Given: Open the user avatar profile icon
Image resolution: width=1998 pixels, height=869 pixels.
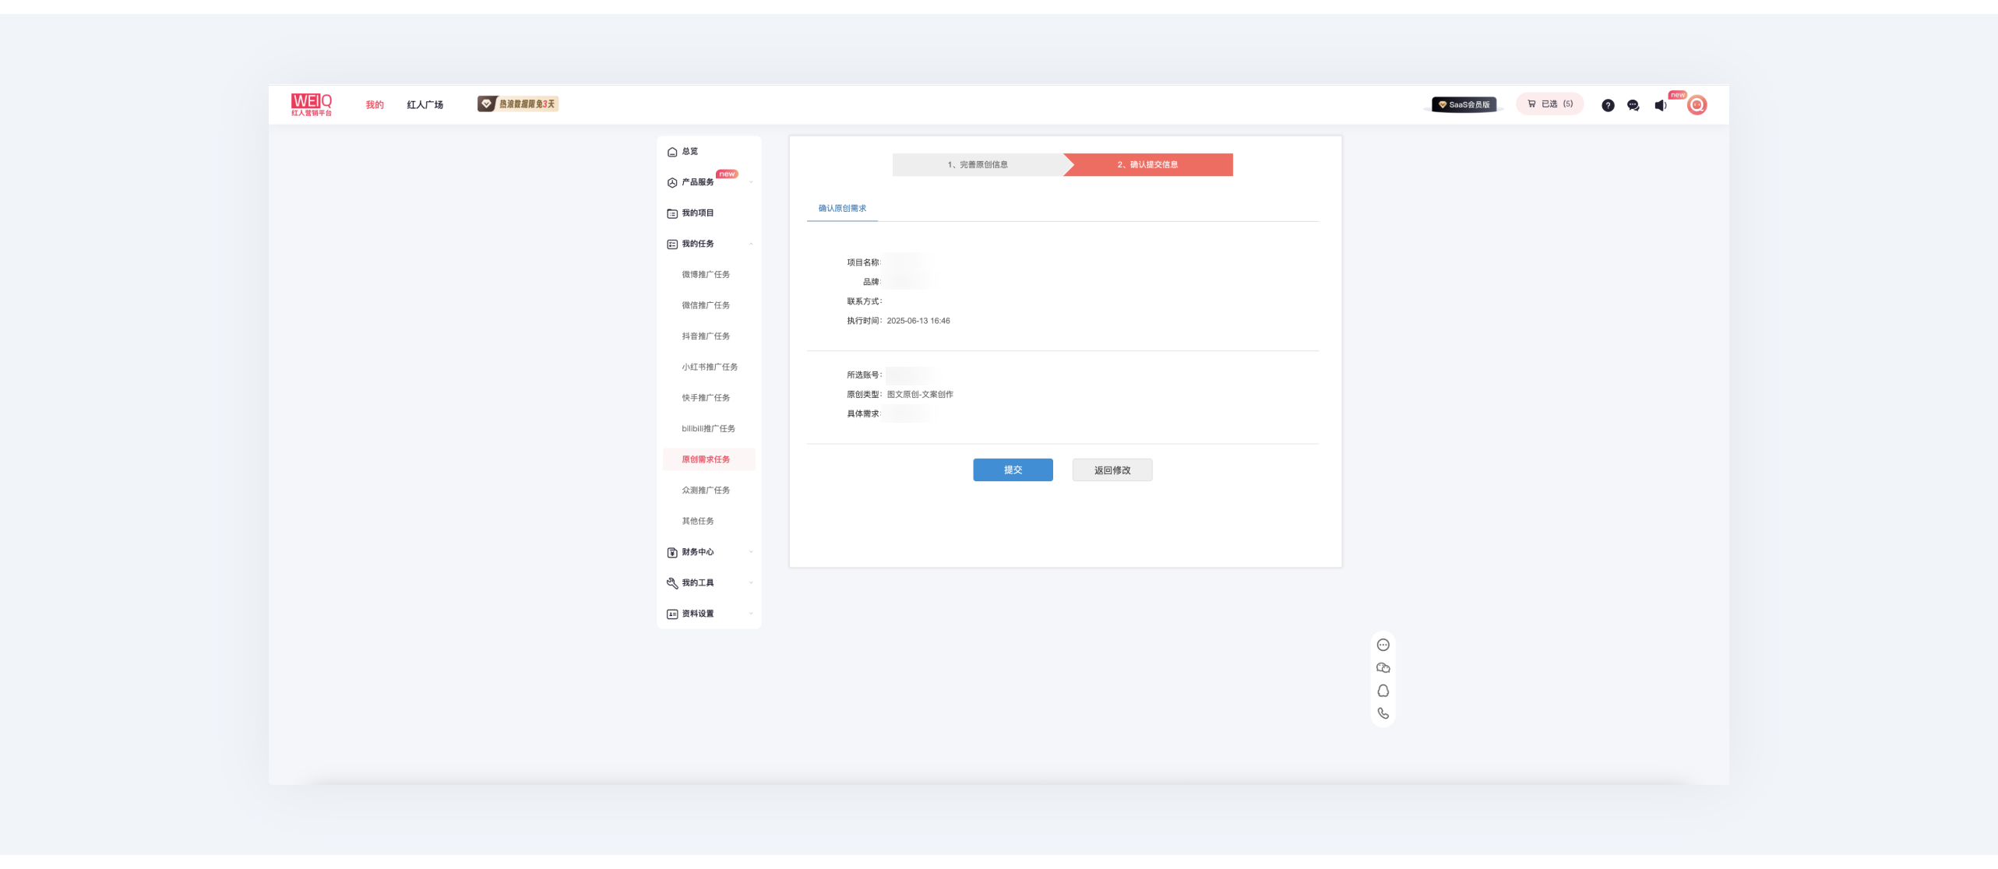Looking at the screenshot, I should pyautogui.click(x=1697, y=105).
